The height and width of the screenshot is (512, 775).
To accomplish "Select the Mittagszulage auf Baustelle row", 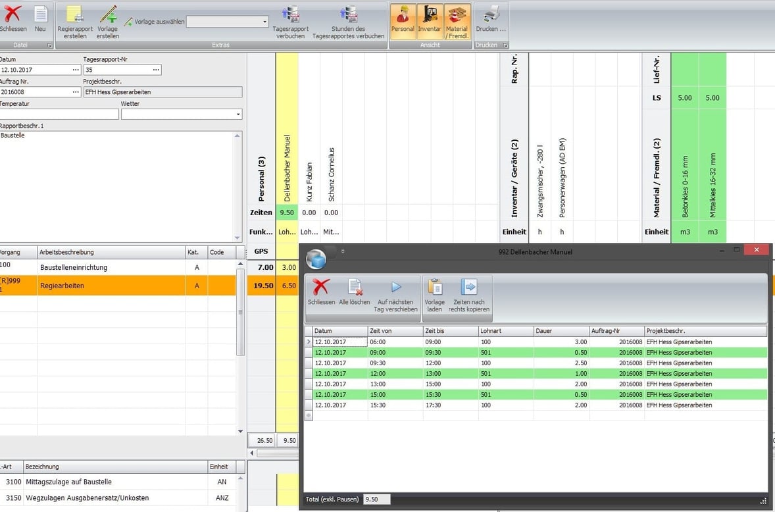I will pos(118,482).
